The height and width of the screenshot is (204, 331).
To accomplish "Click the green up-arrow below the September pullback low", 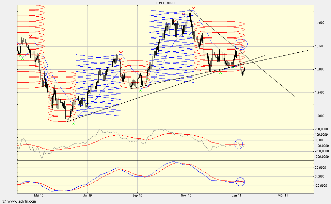I will [x=140, y=91].
